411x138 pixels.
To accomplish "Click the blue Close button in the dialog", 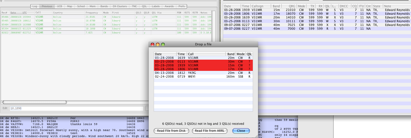I will click(x=241, y=131).
